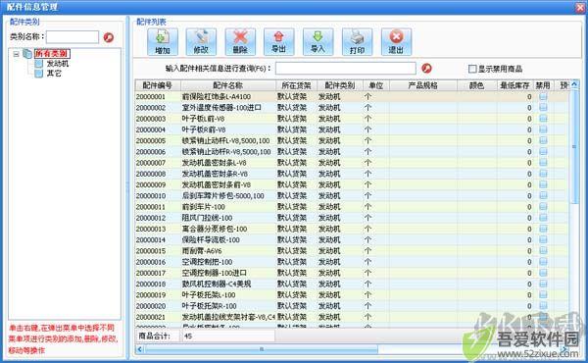The height and width of the screenshot is (363, 588).
Task: Click the parts info query input field
Action: (346, 69)
